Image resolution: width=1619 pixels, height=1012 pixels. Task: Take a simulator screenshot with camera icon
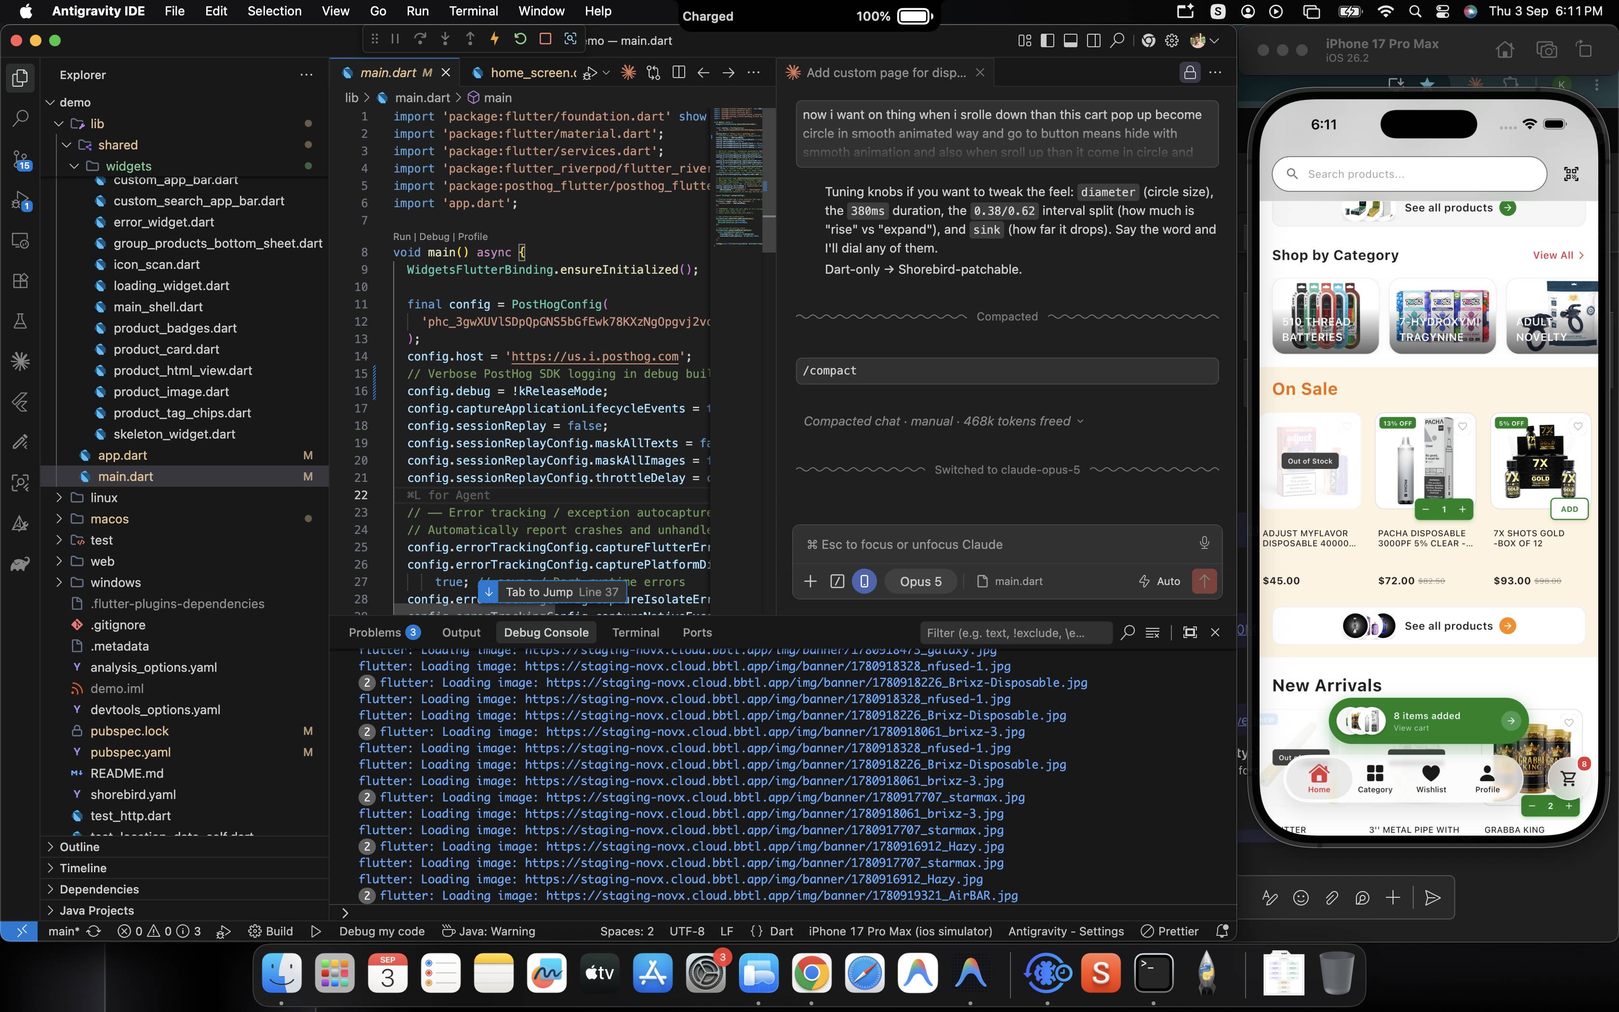(1546, 50)
